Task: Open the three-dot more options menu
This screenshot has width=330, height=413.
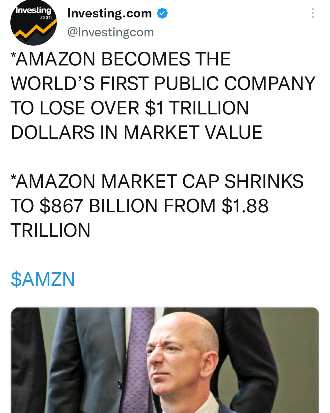Action: [313, 13]
